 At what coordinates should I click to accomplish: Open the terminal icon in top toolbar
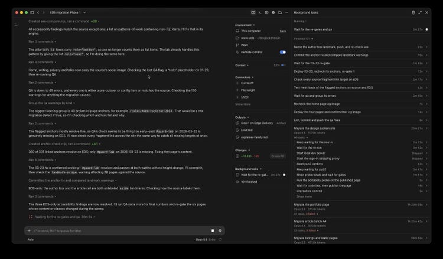[260, 12]
